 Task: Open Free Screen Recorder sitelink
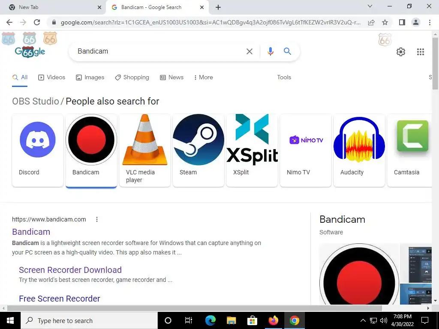tap(59, 299)
